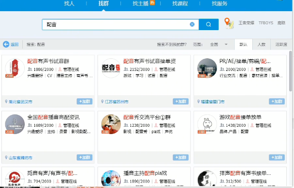Open group title 配音秀交流平台①群
The width and height of the screenshot is (294, 188).
coord(147,117)
